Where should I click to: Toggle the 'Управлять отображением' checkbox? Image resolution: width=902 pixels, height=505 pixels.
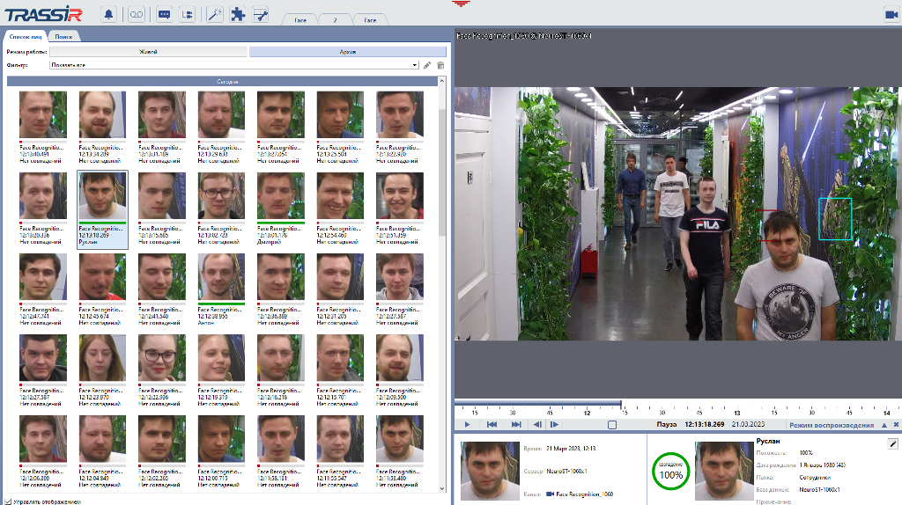click(9, 501)
